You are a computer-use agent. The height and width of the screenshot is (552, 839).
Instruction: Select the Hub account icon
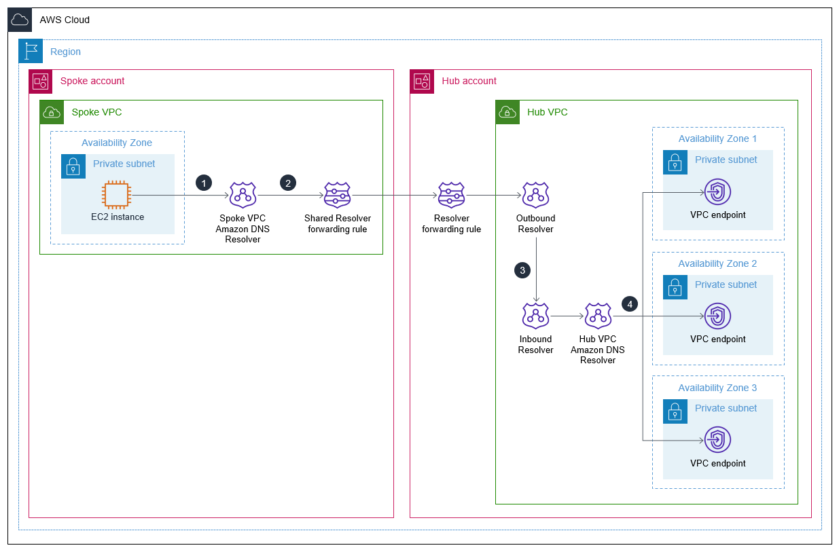tap(422, 81)
